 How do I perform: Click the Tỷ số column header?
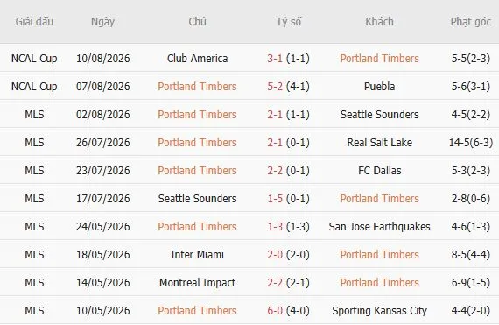coord(288,22)
